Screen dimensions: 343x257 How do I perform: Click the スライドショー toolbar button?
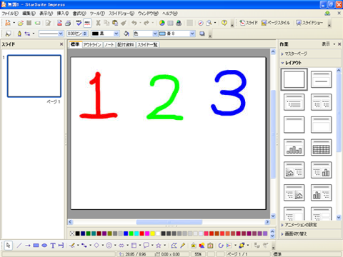(309, 23)
